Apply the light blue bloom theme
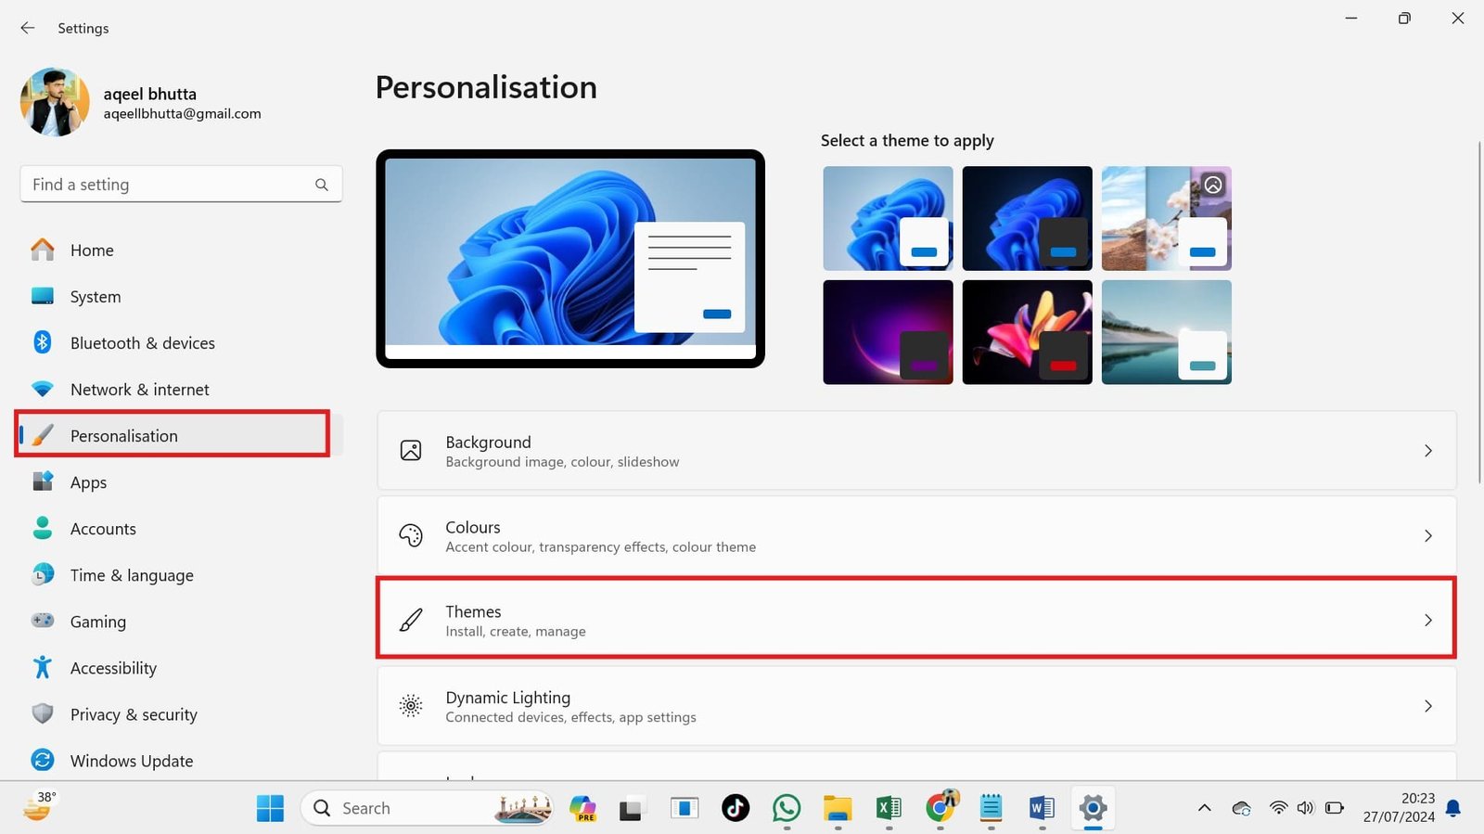Viewport: 1484px width, 834px height. (888, 218)
